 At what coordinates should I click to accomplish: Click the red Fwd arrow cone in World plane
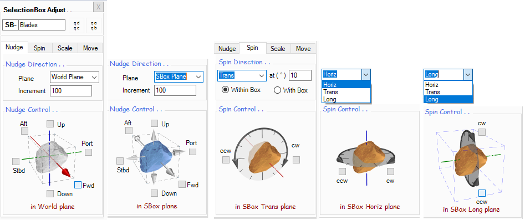pyautogui.click(x=66, y=172)
